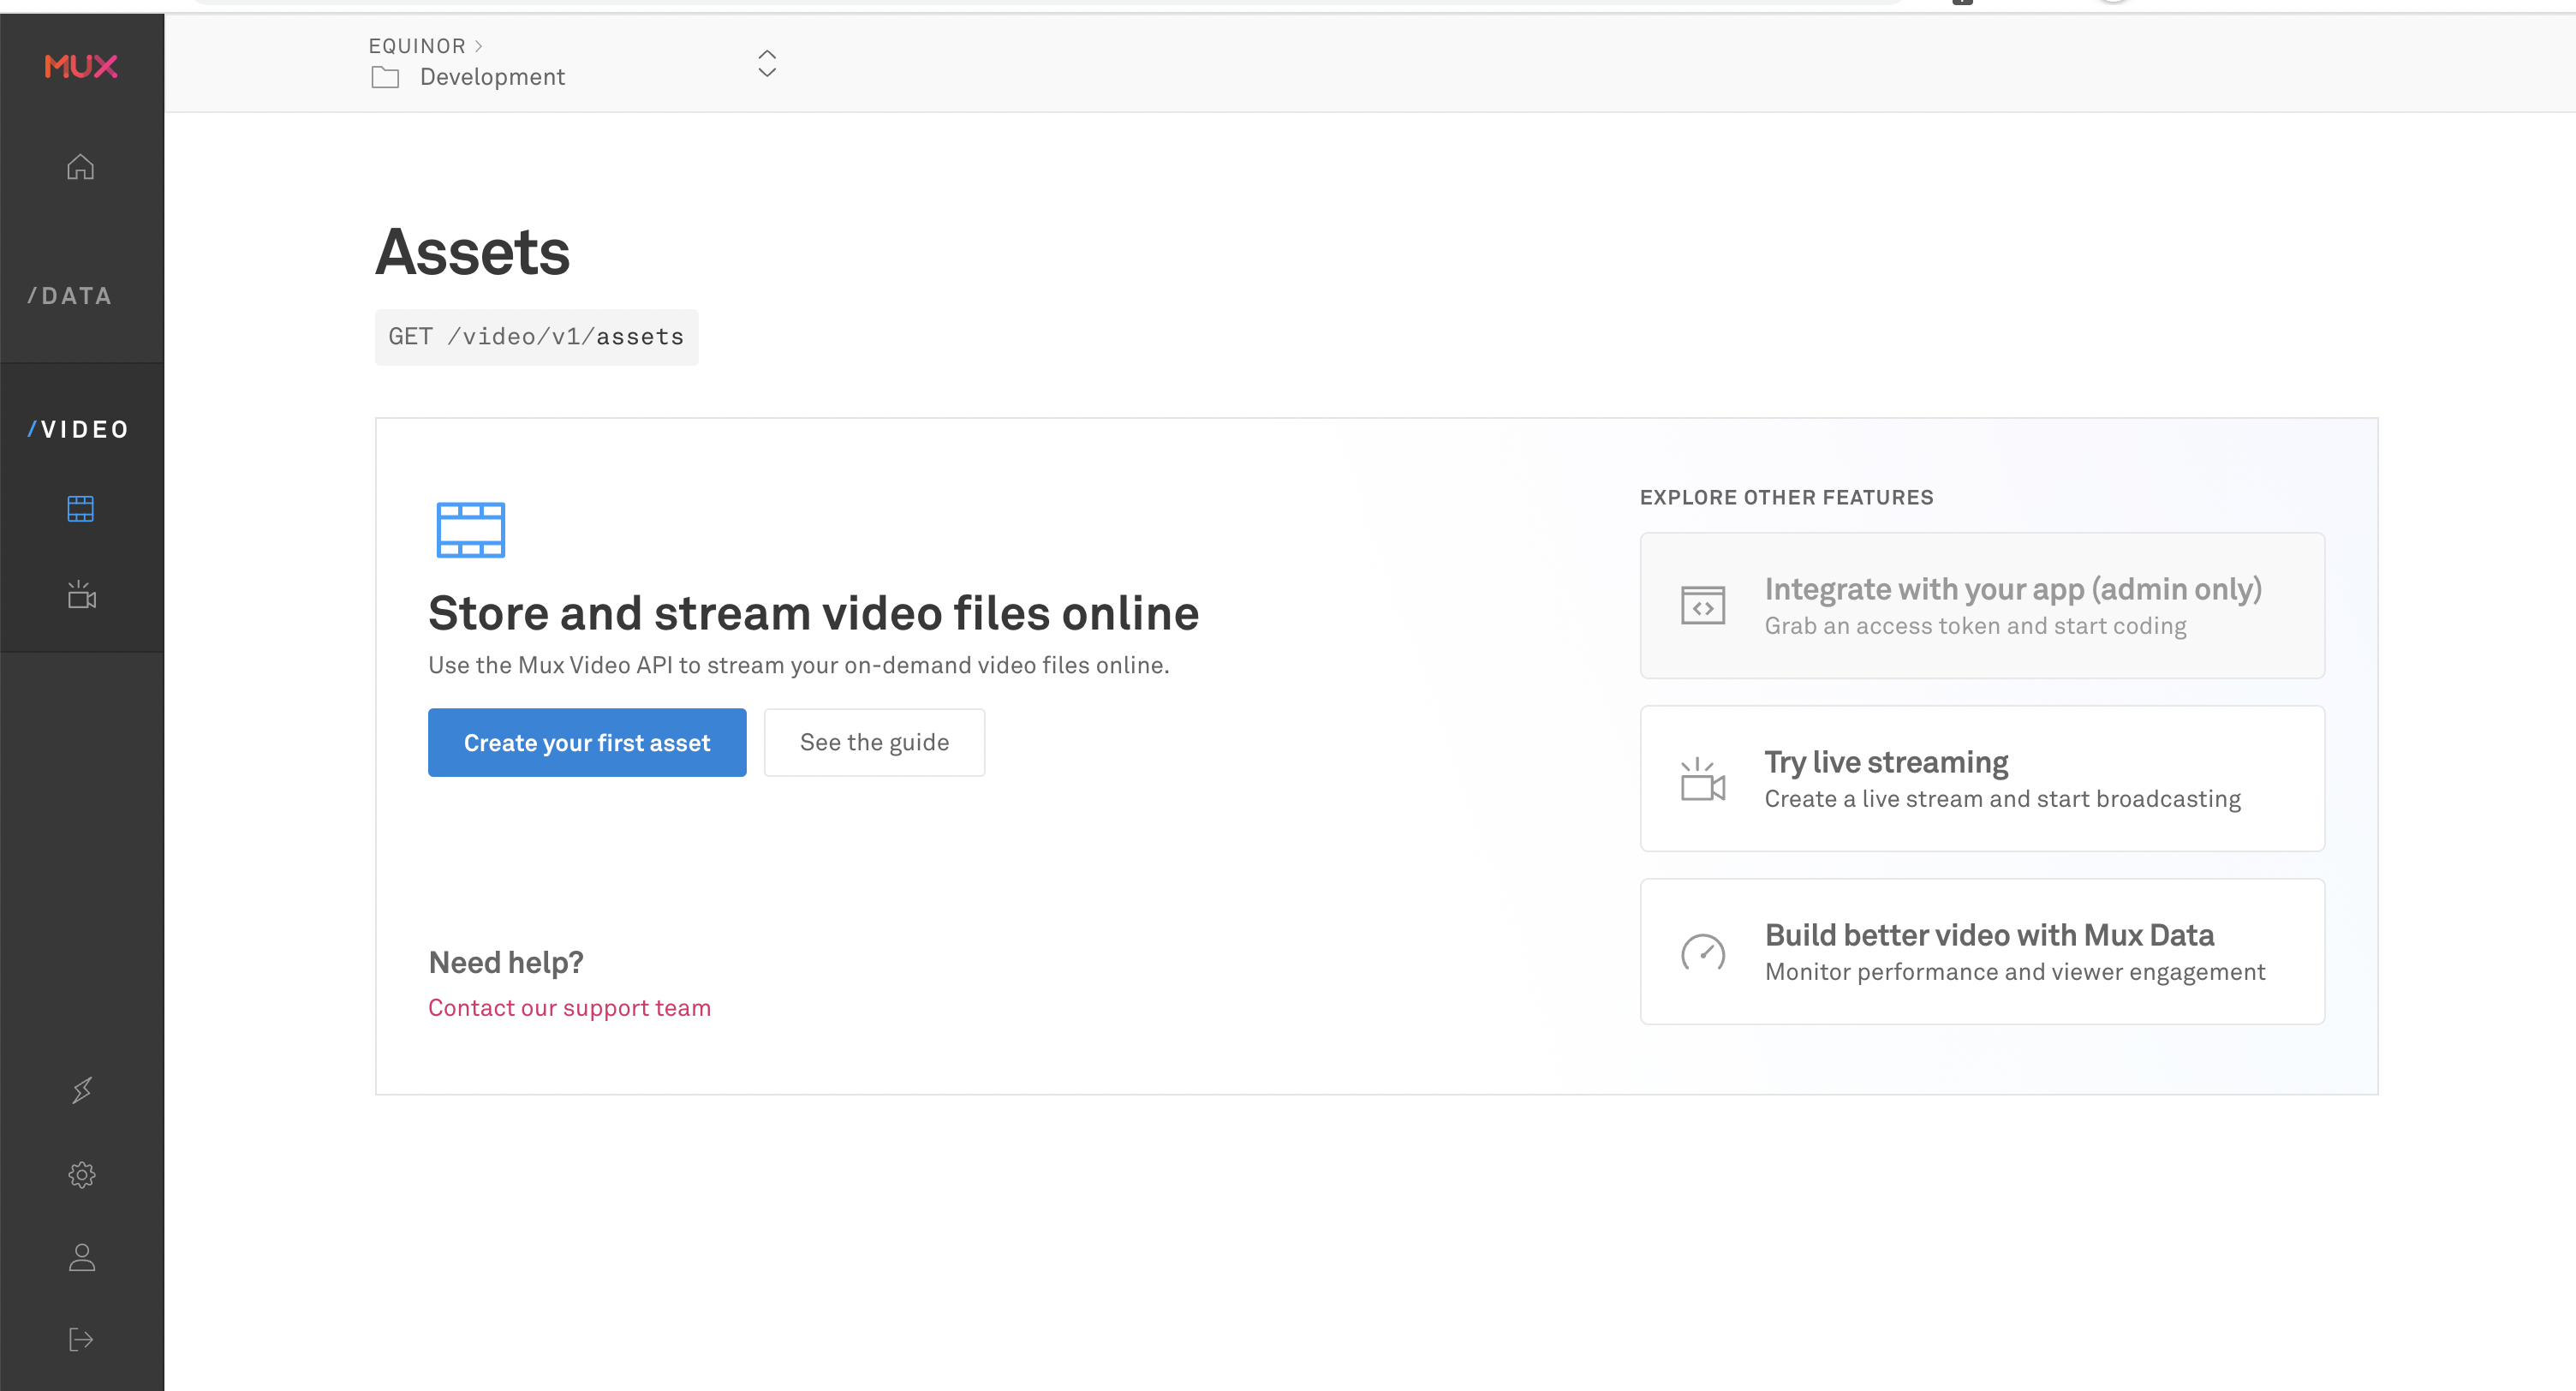The image size is (2576, 1391).
Task: Open Live Streams camera sidebar icon
Action: pos(81,595)
